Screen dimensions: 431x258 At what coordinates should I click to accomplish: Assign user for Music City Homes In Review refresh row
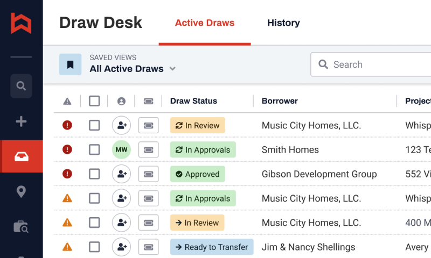click(x=122, y=125)
